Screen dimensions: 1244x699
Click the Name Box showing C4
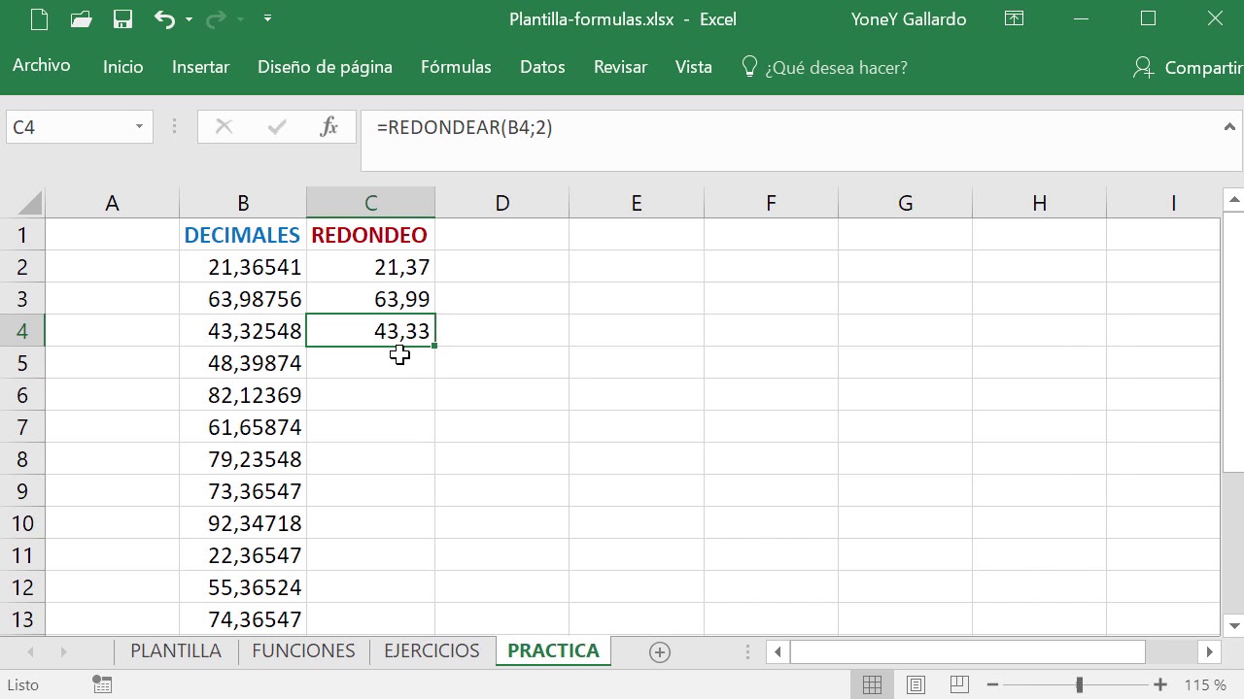click(68, 127)
